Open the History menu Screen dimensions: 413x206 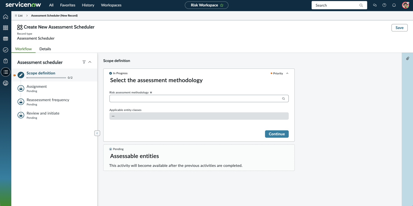point(88,5)
